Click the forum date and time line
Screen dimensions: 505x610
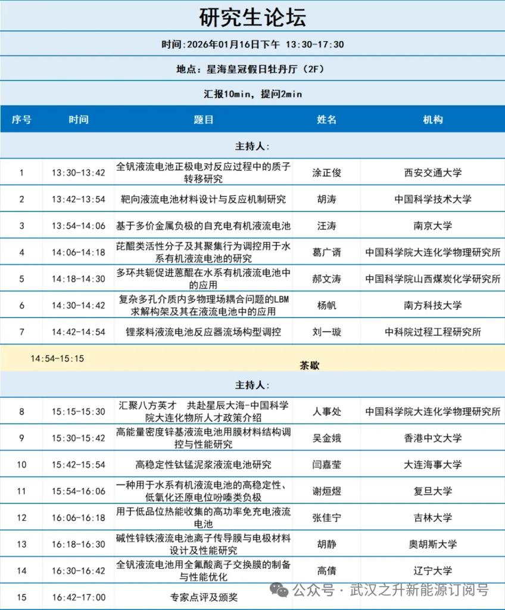[253, 45]
